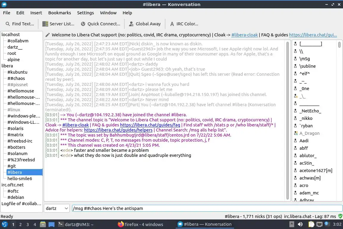Select the hello-smile6 query tab
Screen dimensions: 343x229
pyautogui.click(x=20, y=178)
